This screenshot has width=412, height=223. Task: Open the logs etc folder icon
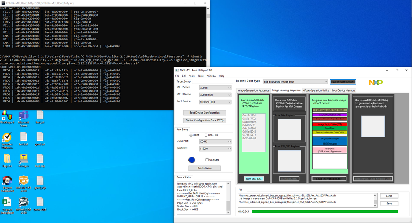click(x=7, y=161)
